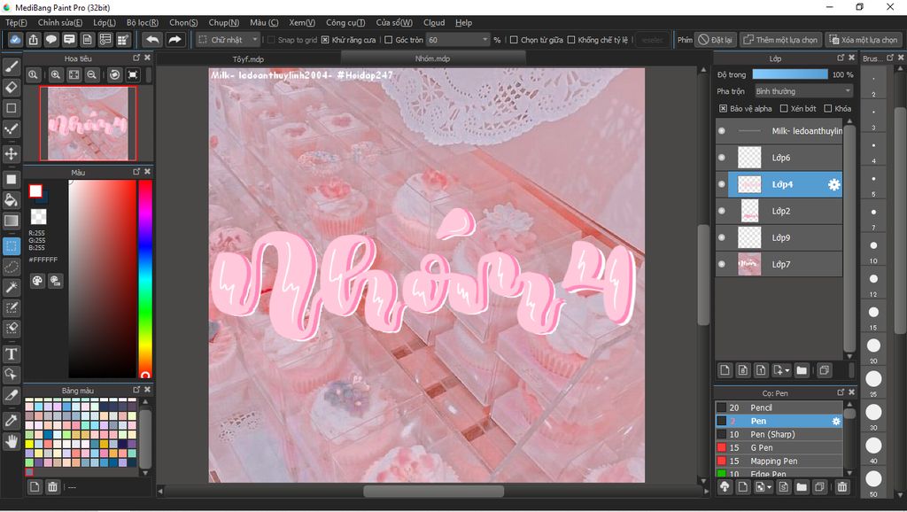Select the G Pen brush
This screenshot has width=907, height=512.
pos(779,448)
